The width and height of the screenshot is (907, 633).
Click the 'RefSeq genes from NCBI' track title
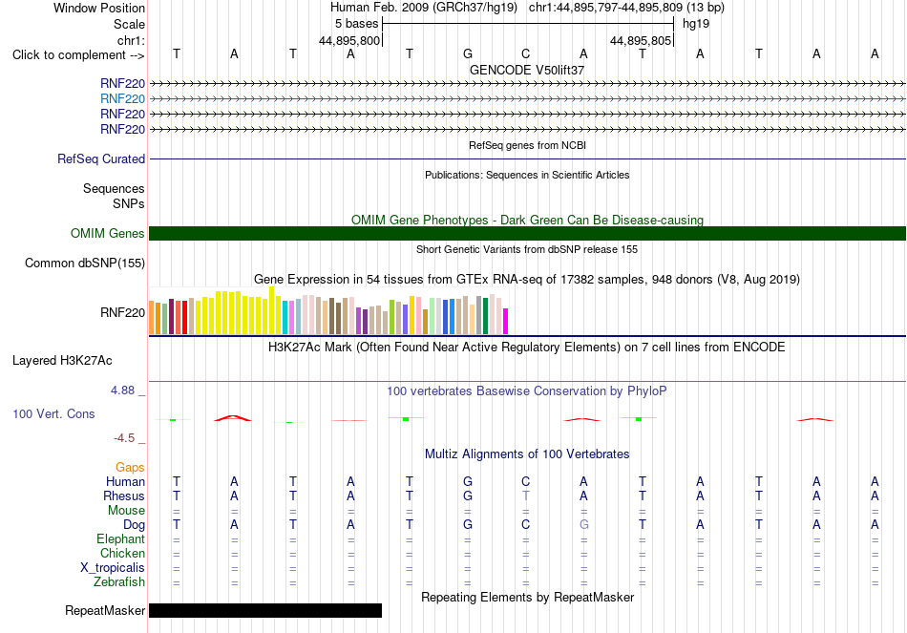pyautogui.click(x=527, y=145)
